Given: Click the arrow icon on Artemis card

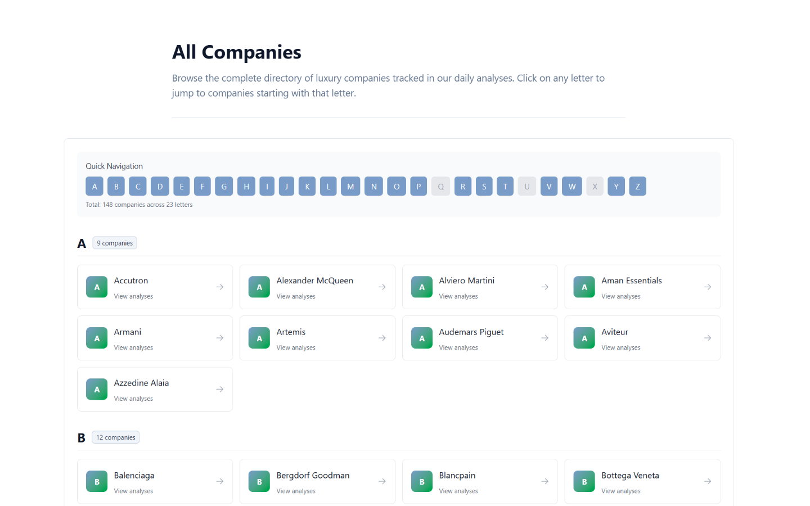Looking at the screenshot, I should (x=382, y=338).
